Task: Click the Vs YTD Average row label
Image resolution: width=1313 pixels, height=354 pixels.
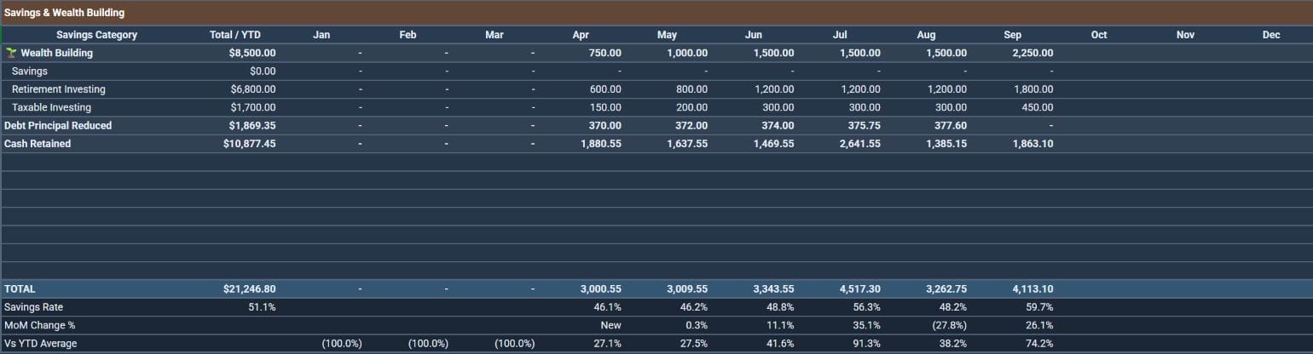Action: coord(41,344)
